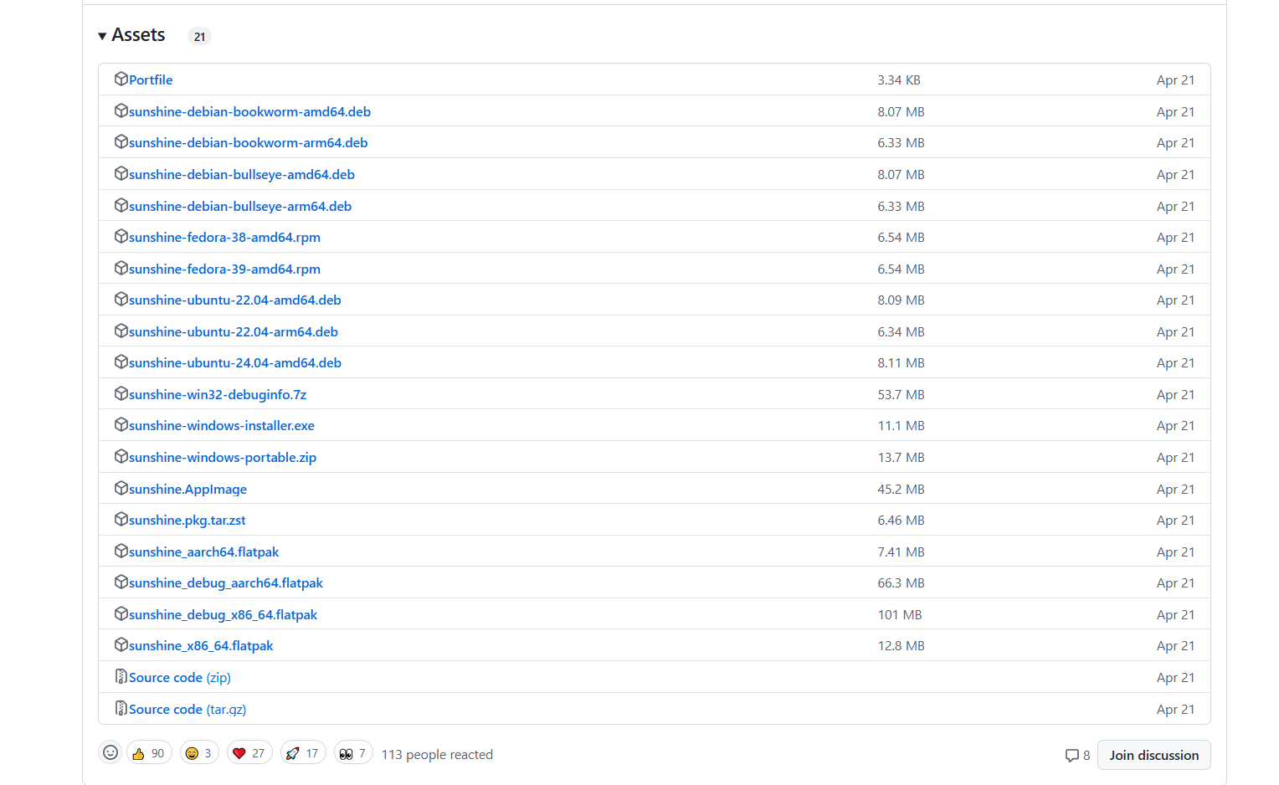Toggle rocket reaction with 17
This screenshot has height=785, width=1279.
tap(303, 752)
